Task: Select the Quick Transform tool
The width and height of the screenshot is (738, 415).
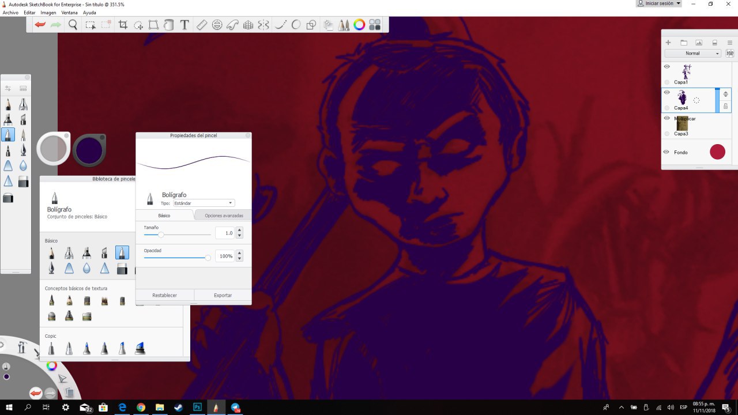Action: [x=138, y=25]
